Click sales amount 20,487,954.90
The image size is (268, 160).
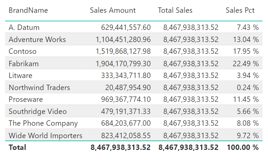(128, 88)
